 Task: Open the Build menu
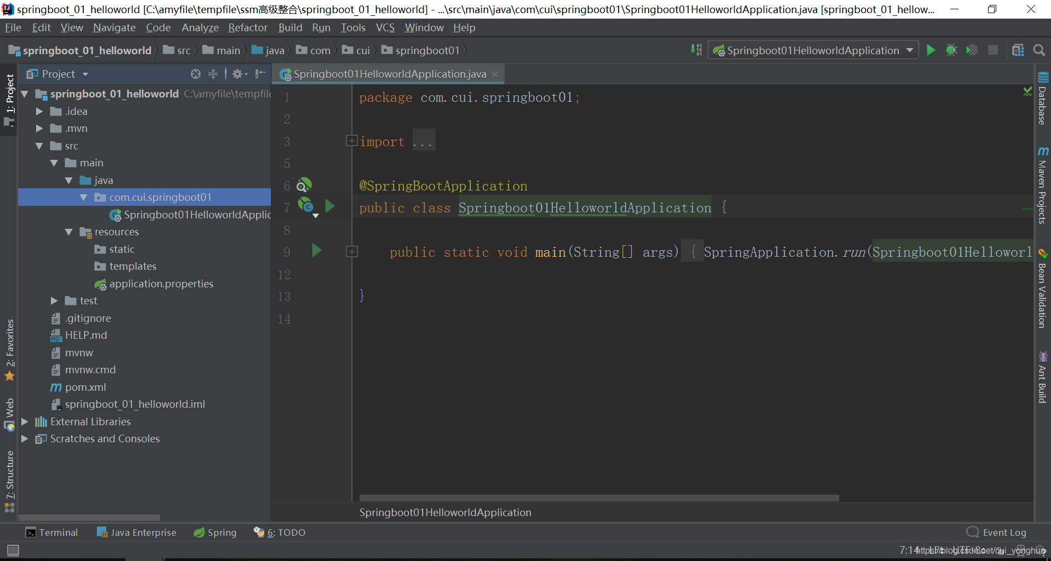290,27
